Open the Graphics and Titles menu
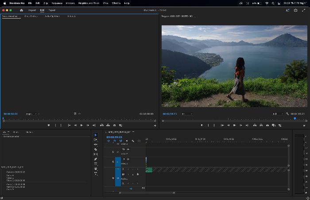The image size is (310, 200). (89, 3)
